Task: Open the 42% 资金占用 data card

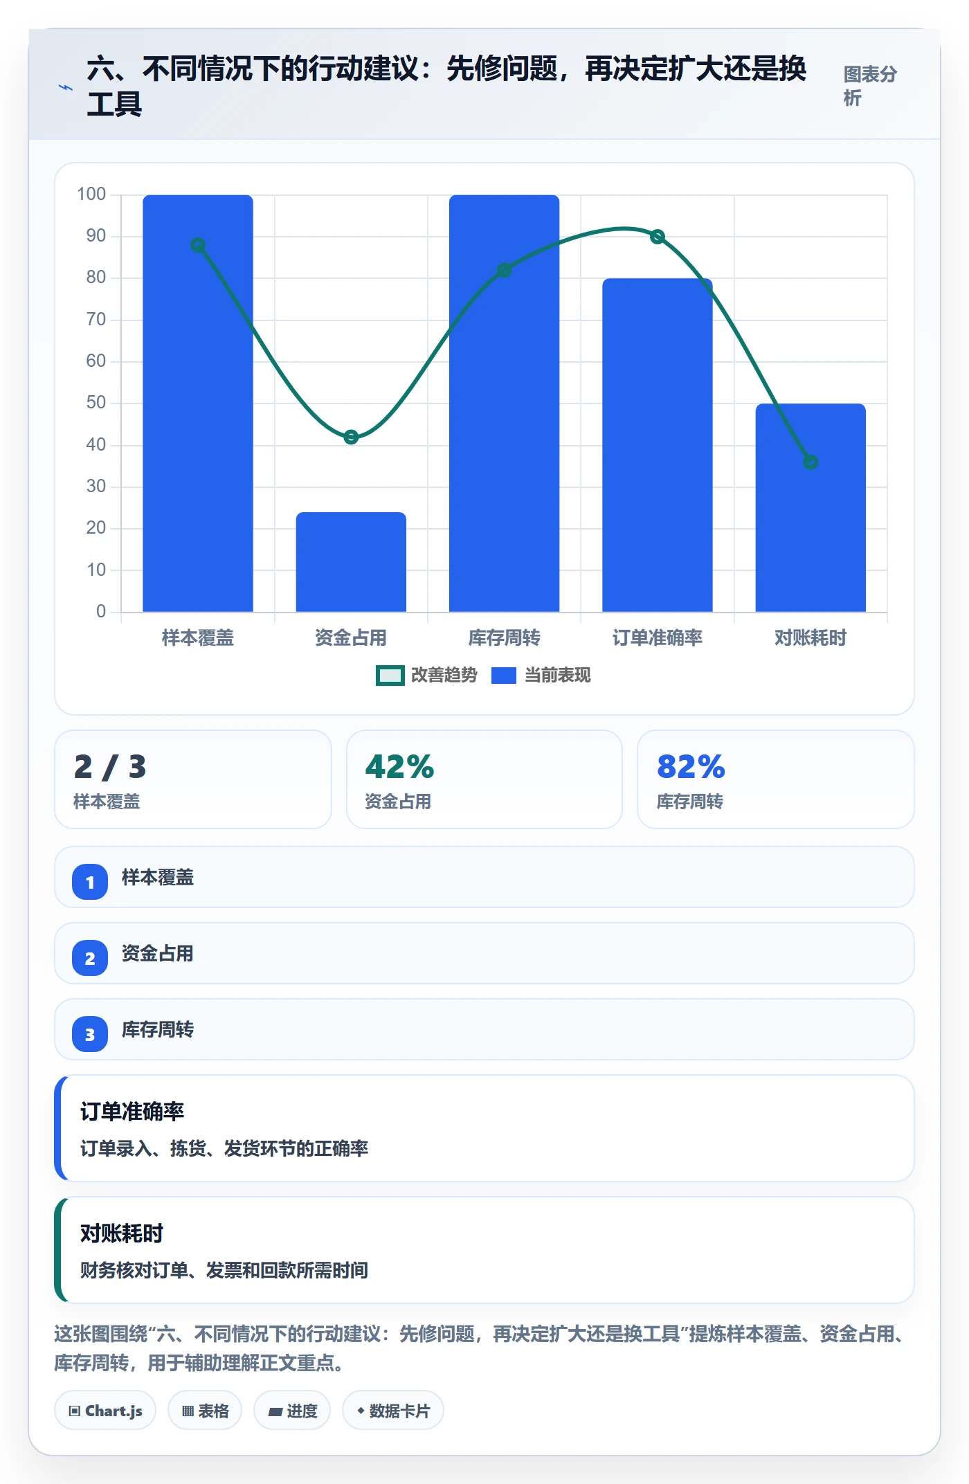Action: (484, 779)
